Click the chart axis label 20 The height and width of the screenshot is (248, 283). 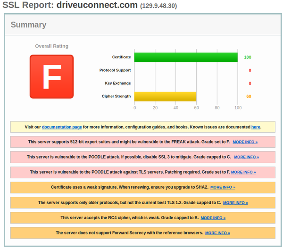(155, 108)
